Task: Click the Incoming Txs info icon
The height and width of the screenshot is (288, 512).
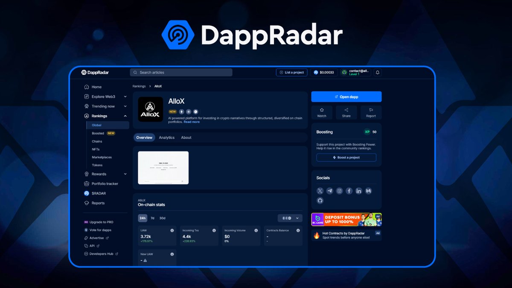Action: [214, 230]
